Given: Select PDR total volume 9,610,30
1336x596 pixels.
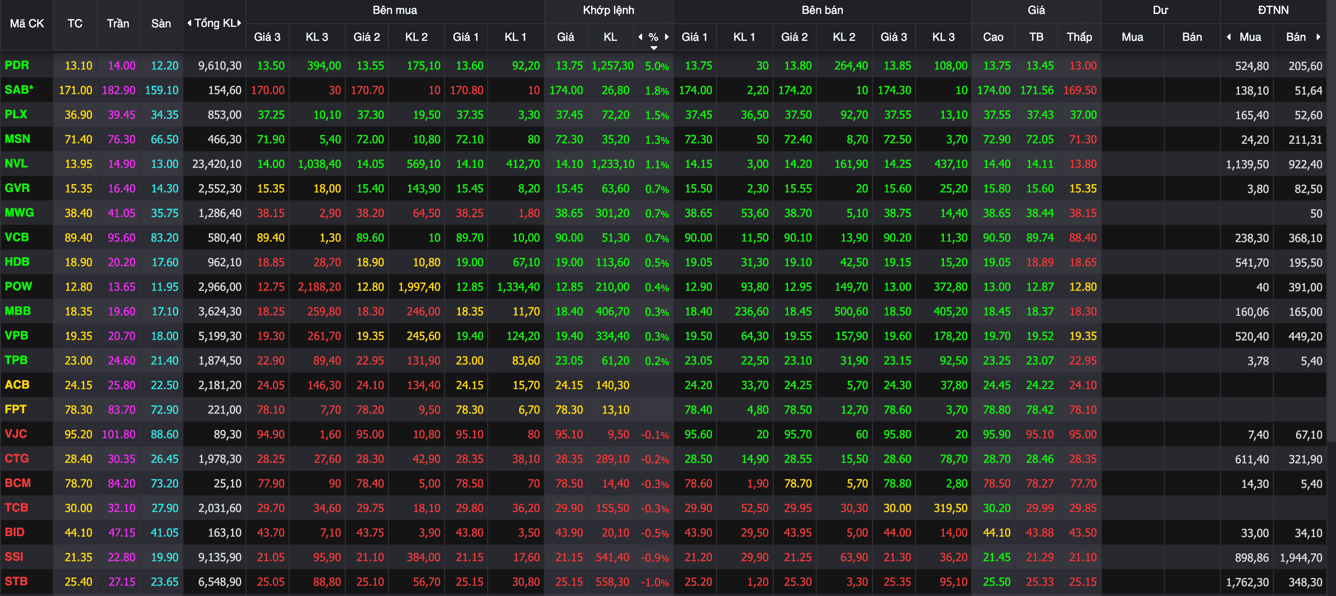Looking at the screenshot, I should [x=219, y=66].
